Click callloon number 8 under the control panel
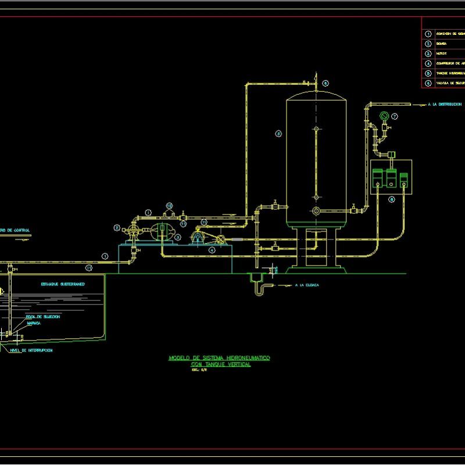The height and width of the screenshot is (465, 465). pyautogui.click(x=391, y=199)
